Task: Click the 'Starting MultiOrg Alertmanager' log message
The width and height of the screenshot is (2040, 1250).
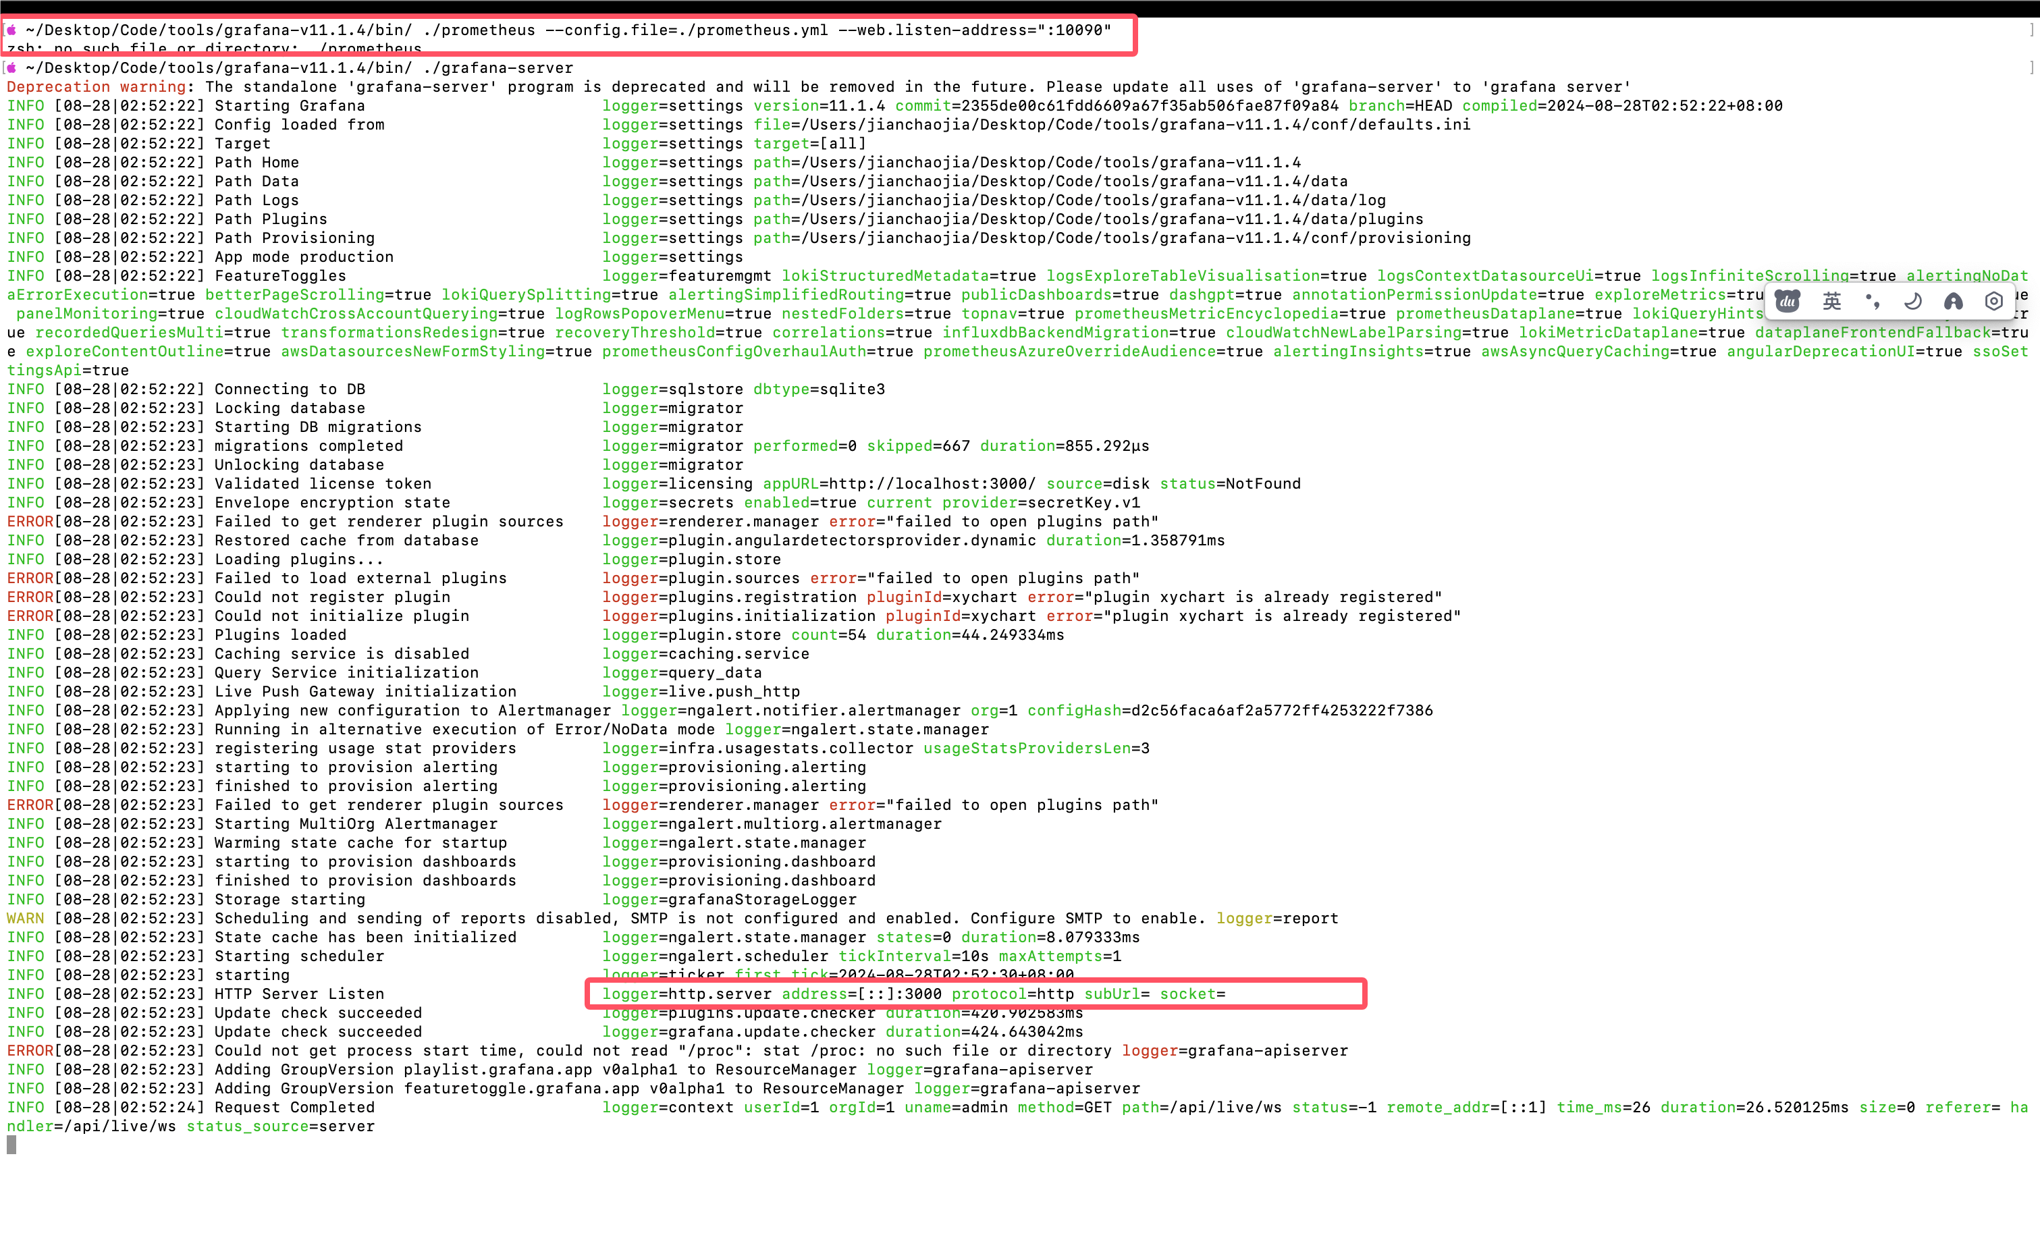Action: point(356,825)
